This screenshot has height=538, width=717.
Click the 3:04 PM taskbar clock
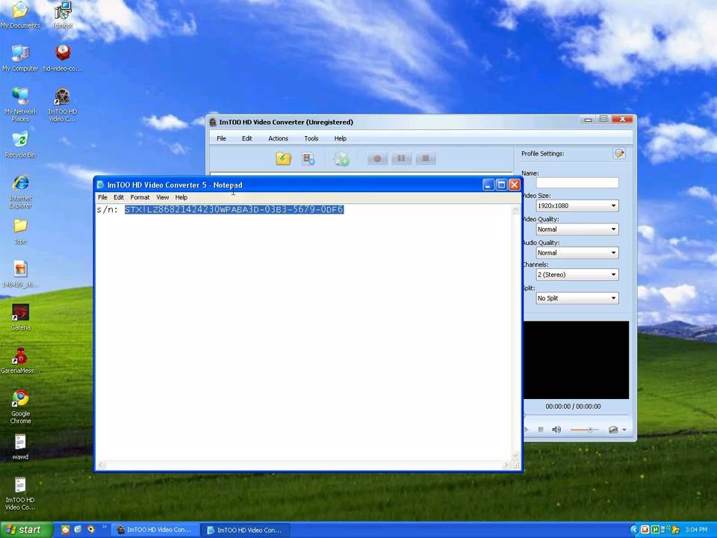coord(696,530)
